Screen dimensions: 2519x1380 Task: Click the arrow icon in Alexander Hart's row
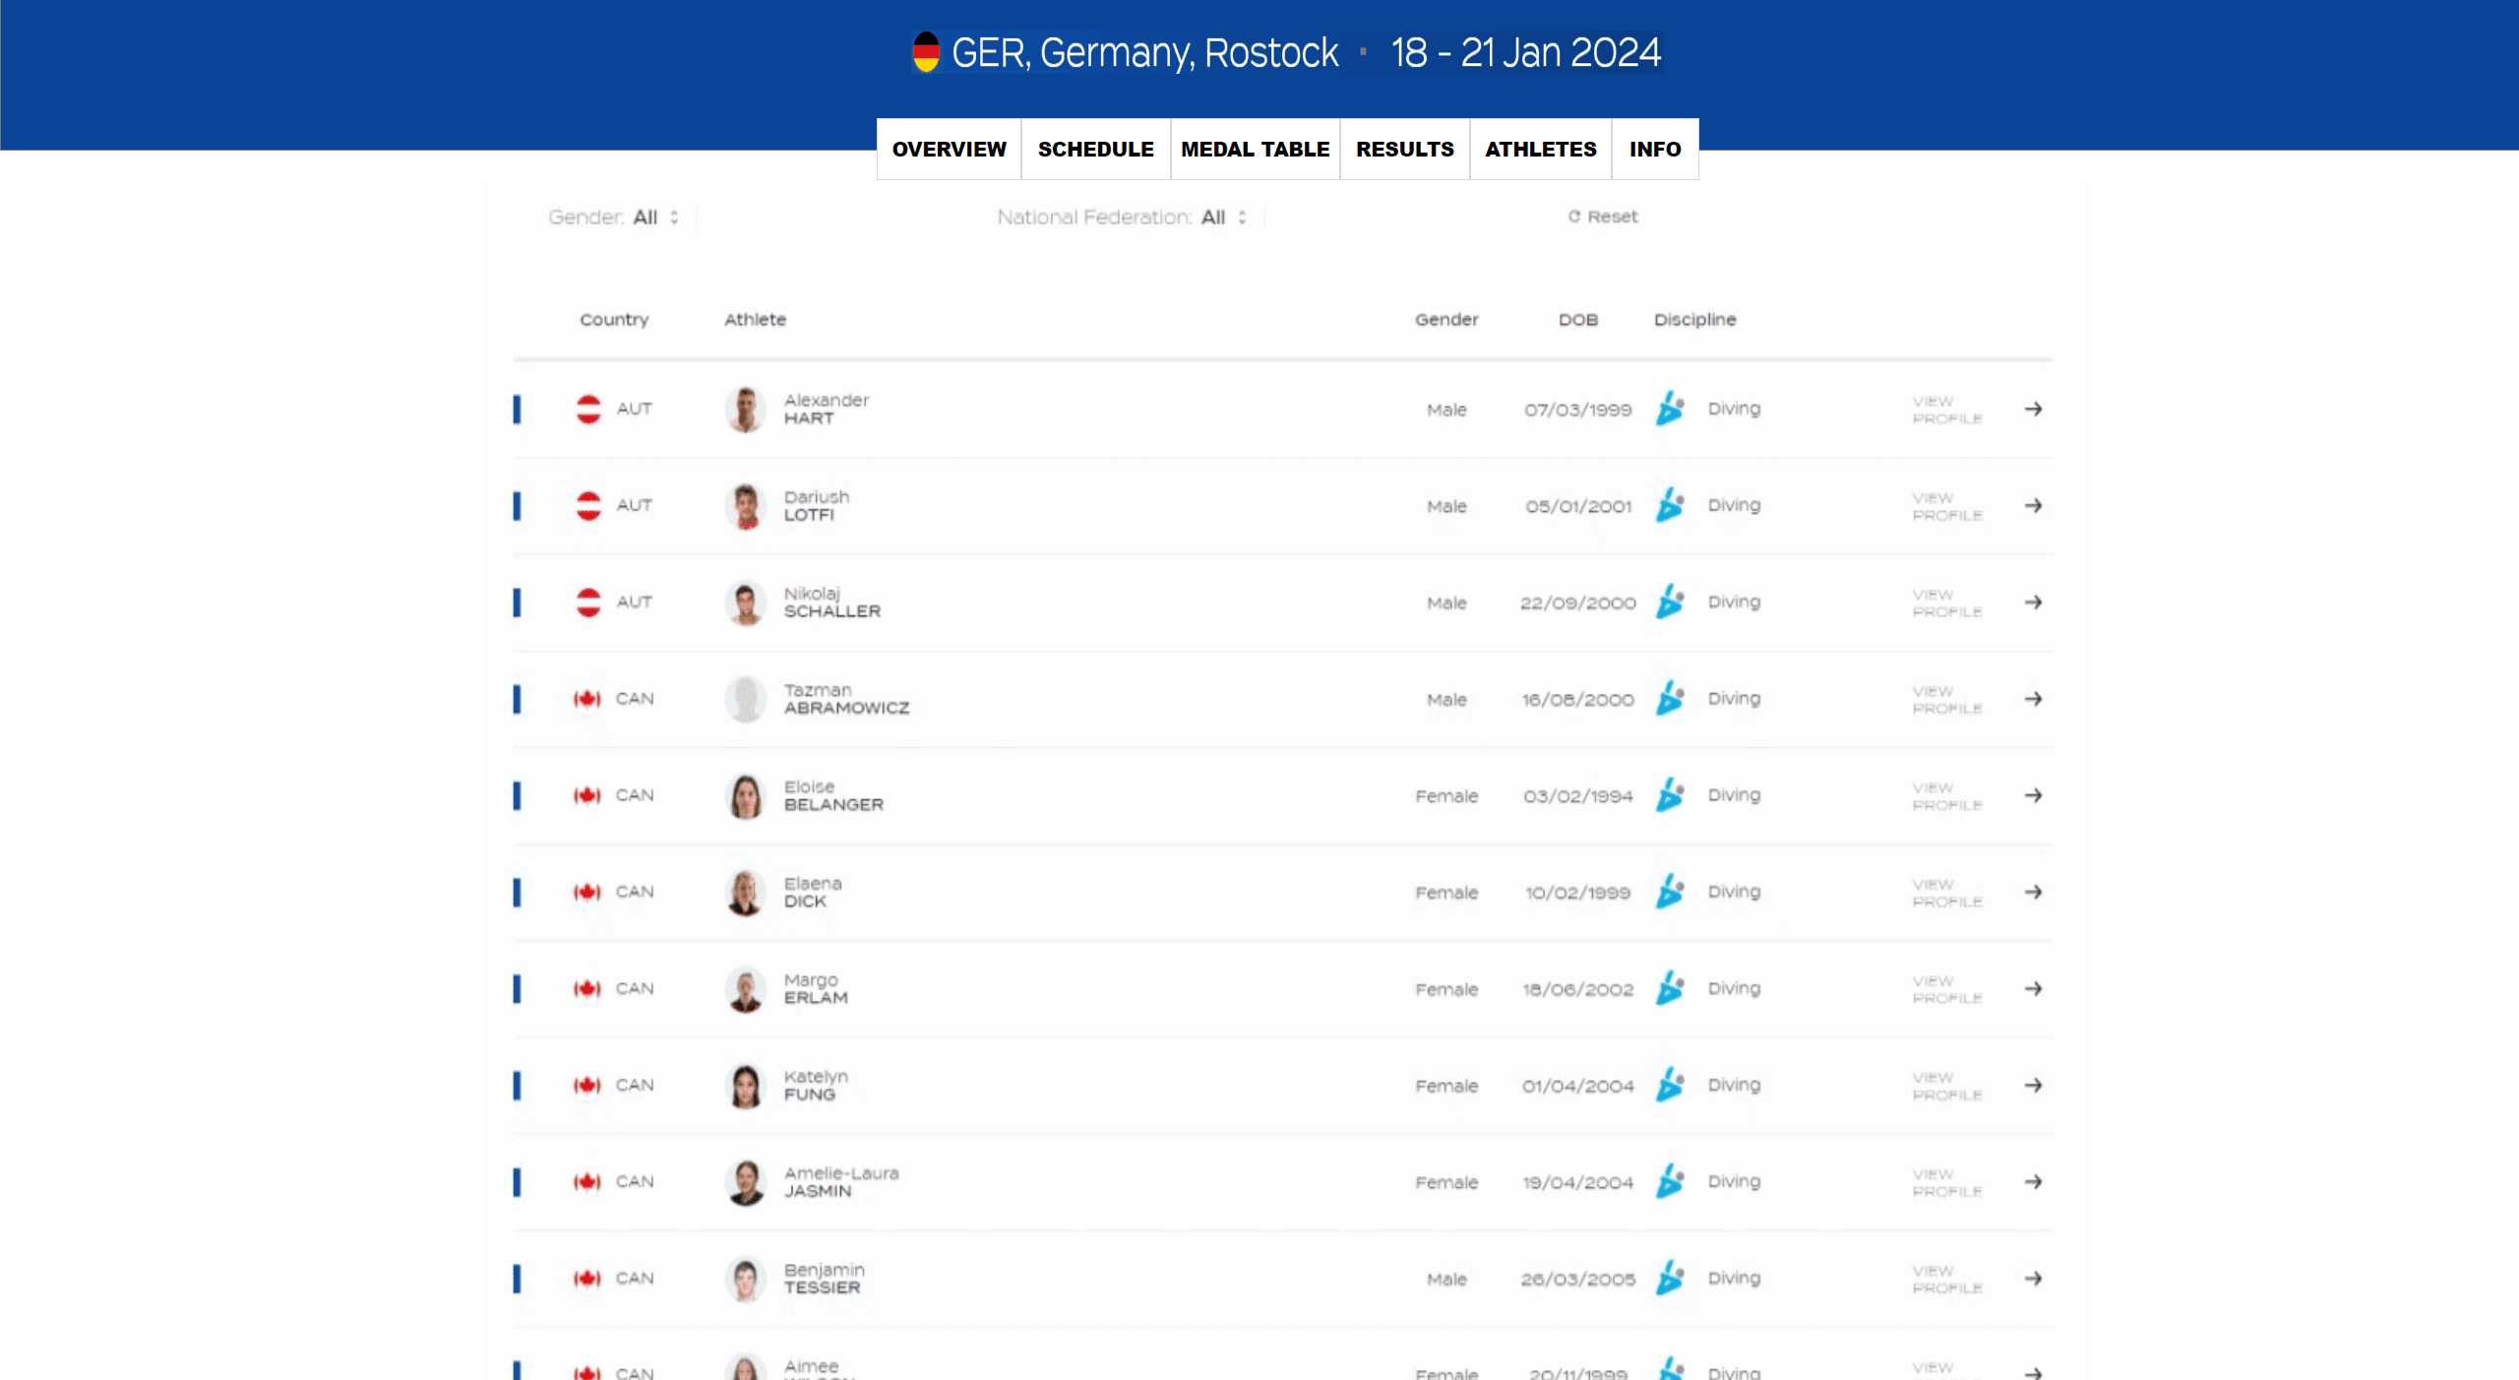(2033, 408)
